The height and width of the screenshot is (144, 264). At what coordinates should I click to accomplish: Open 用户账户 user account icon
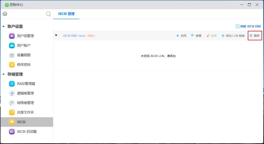[x=12, y=46]
